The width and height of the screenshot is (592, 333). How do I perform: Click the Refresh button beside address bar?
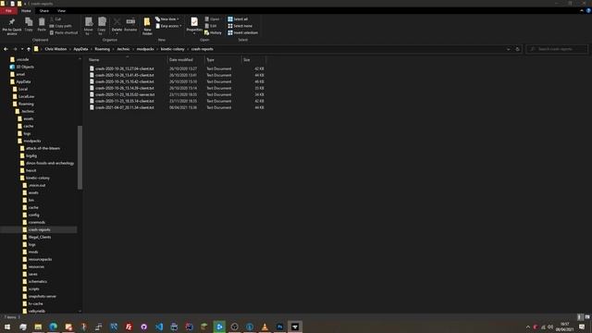click(518, 49)
